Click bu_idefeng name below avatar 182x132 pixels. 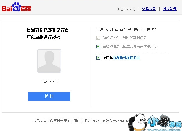(49, 81)
